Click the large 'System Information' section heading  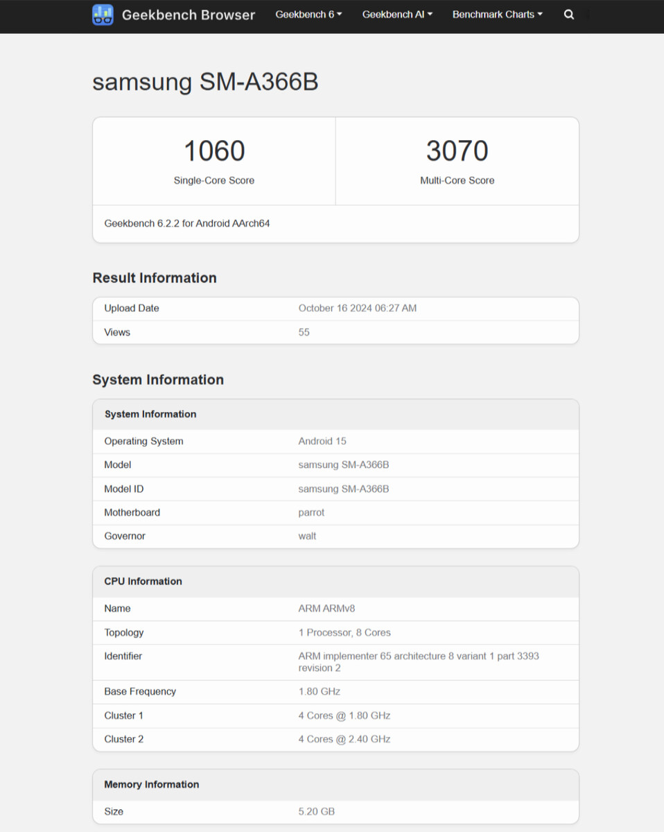158,380
